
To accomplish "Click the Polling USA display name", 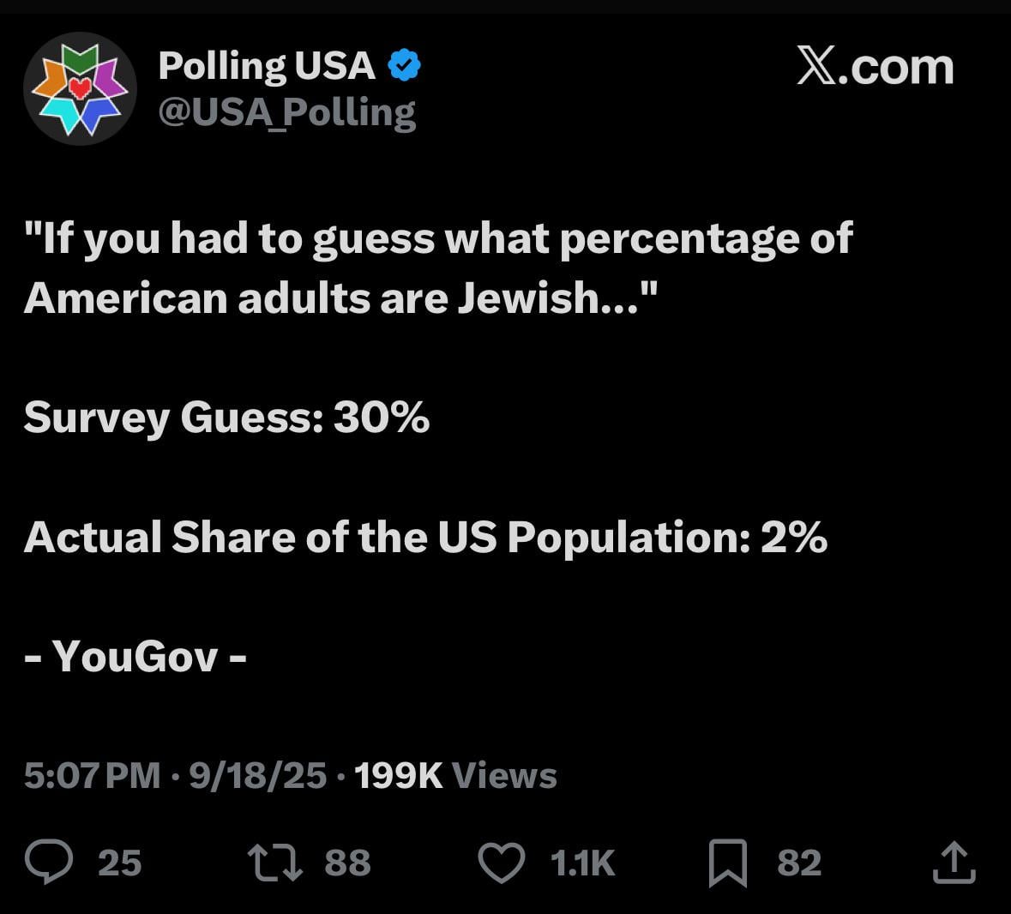I will tap(267, 66).
